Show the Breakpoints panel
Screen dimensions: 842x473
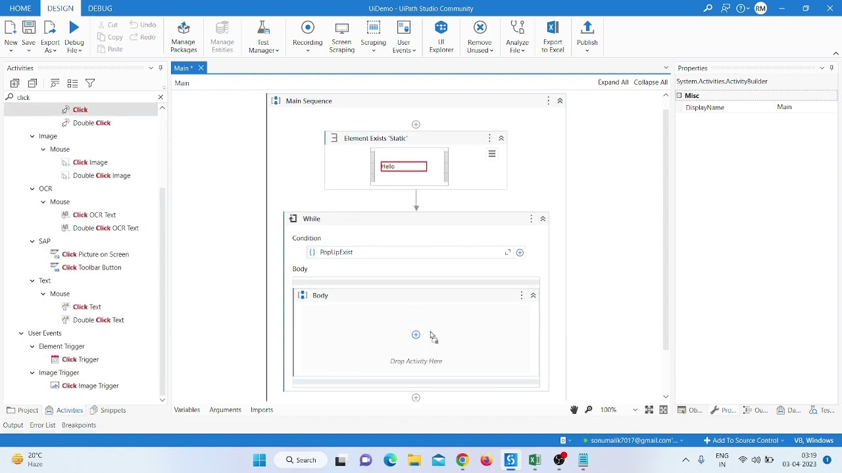[79, 425]
